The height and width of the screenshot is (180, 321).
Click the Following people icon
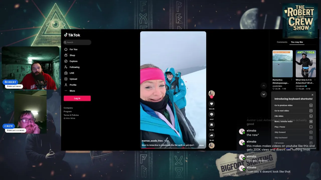[66, 67]
